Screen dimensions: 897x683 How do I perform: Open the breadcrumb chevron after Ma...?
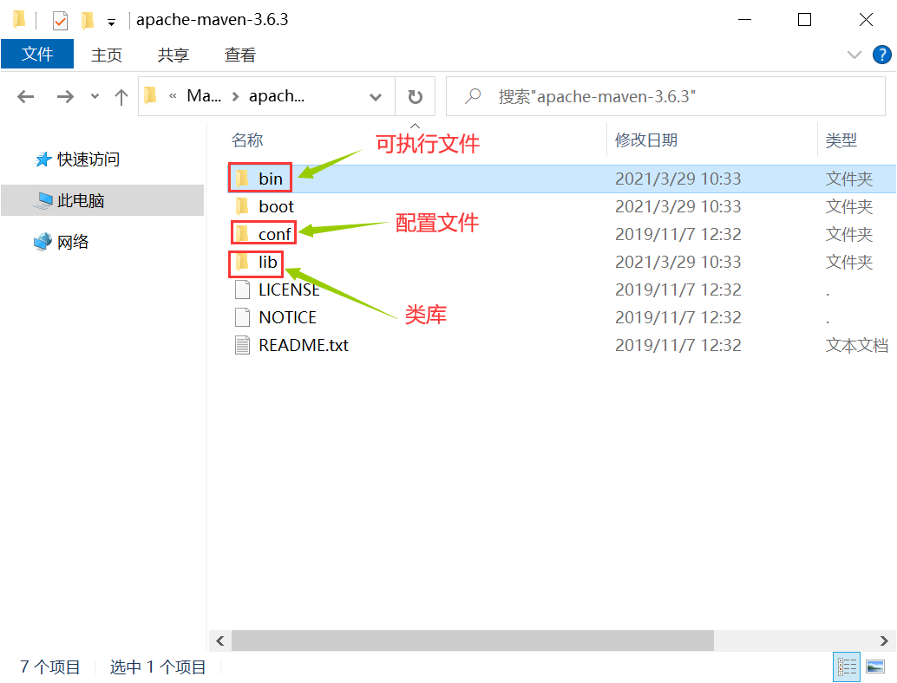235,96
